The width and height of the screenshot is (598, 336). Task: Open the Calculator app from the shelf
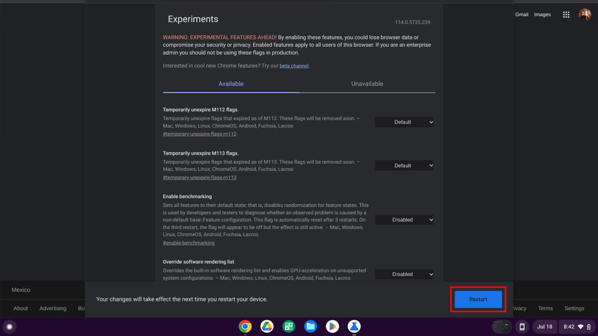(288, 327)
